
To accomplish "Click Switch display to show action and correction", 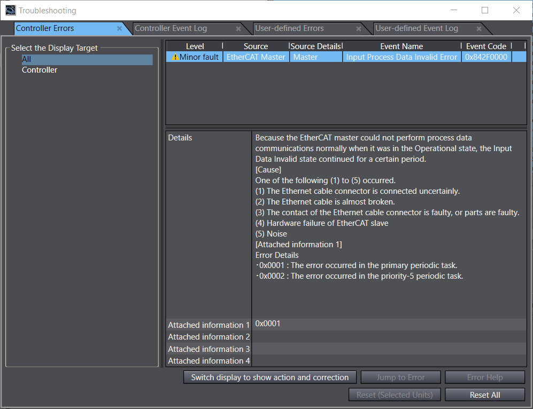I will (270, 377).
